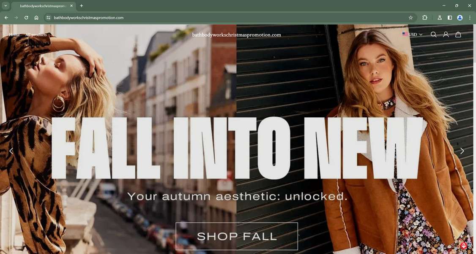Open the Chrome profile avatar
The image size is (476, 254).
point(460,18)
